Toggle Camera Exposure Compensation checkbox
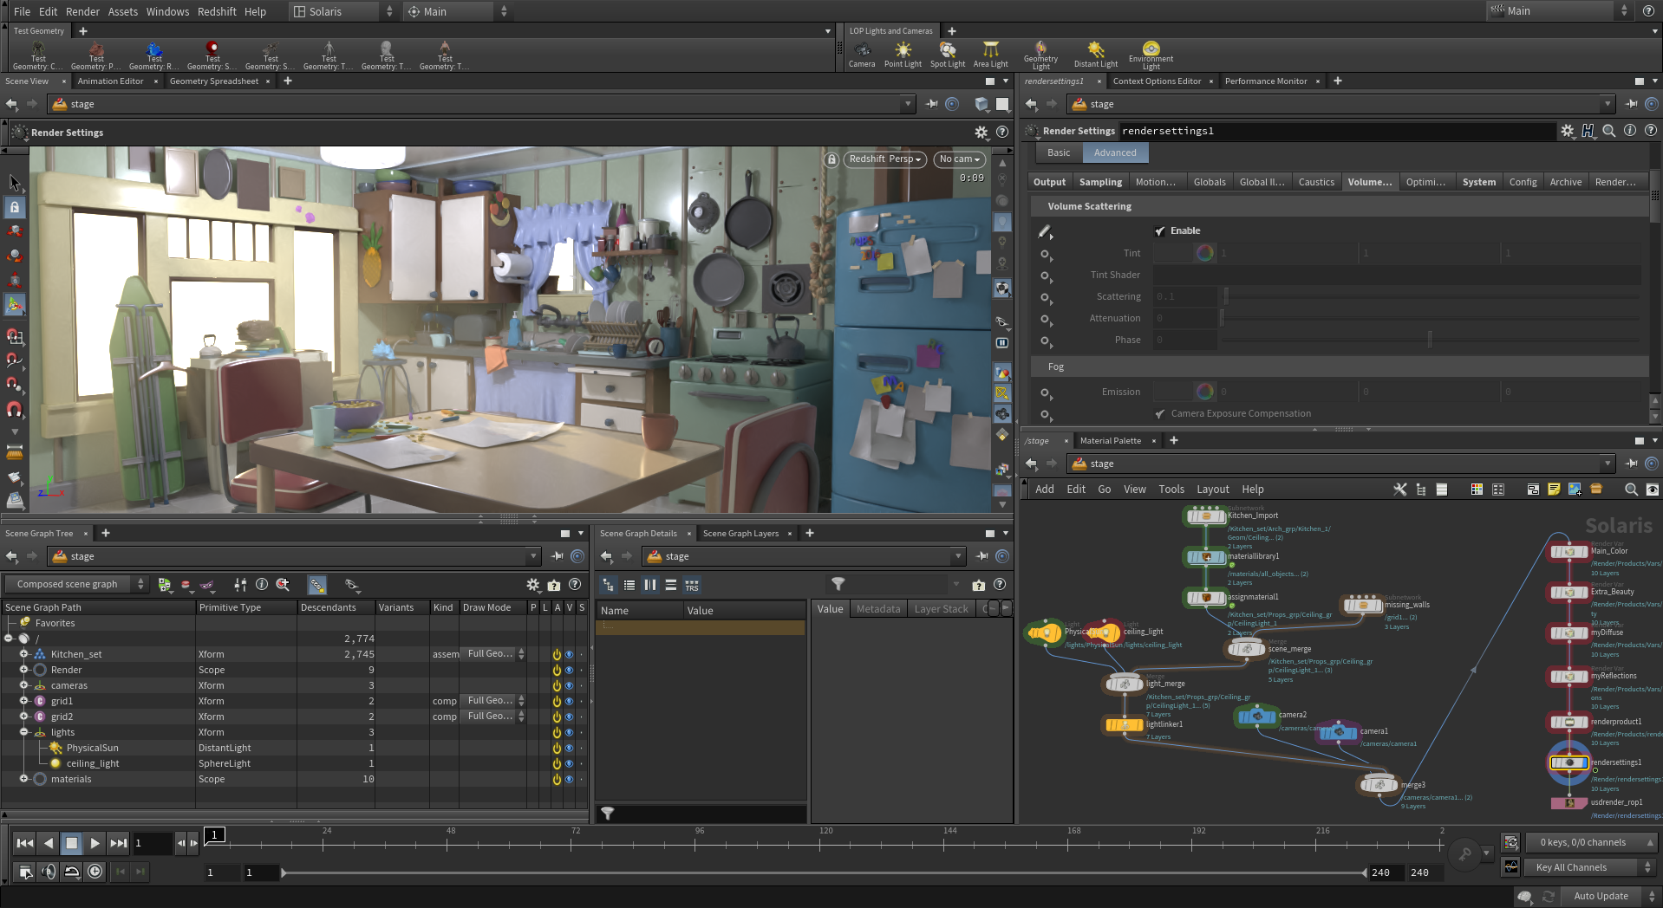 pyautogui.click(x=1160, y=414)
